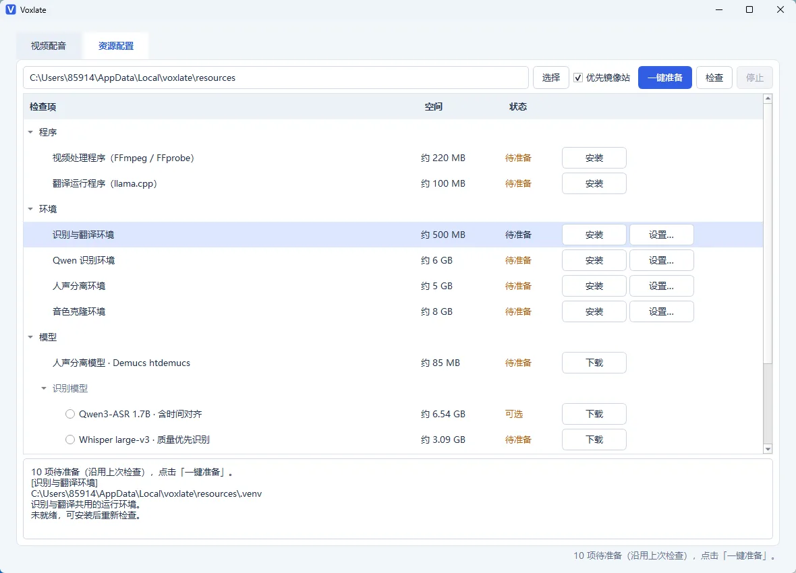Collapse the 程序 group
796x573 pixels.
point(30,132)
